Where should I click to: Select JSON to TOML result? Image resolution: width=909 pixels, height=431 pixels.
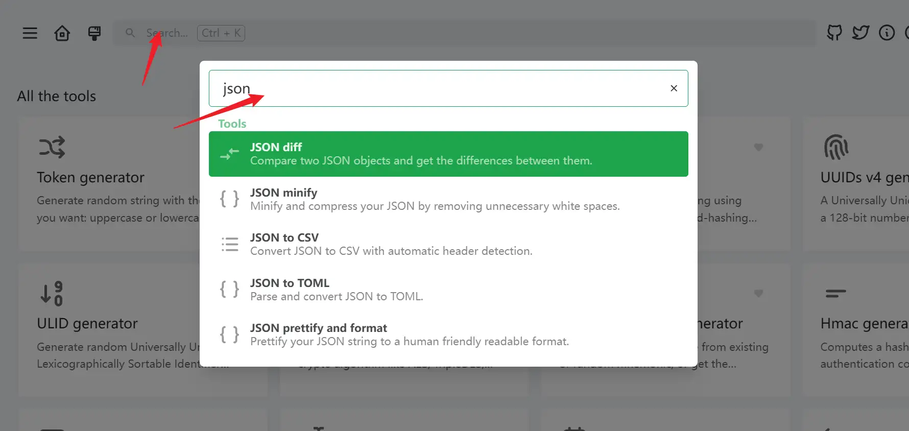(448, 289)
